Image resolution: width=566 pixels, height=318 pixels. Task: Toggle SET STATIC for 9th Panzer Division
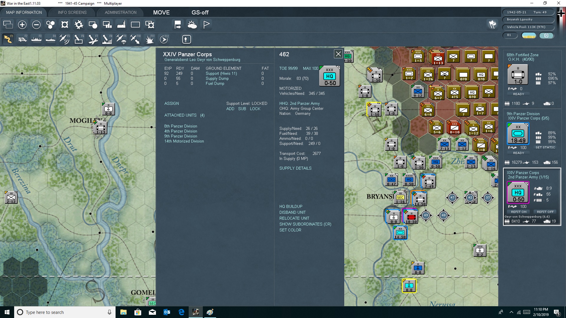pyautogui.click(x=545, y=147)
